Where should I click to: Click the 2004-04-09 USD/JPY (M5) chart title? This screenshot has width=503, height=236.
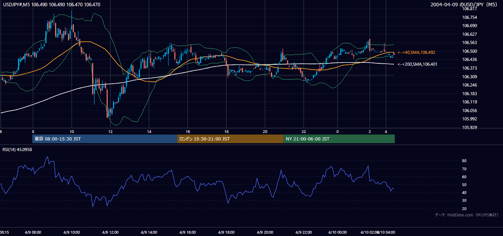464,4
